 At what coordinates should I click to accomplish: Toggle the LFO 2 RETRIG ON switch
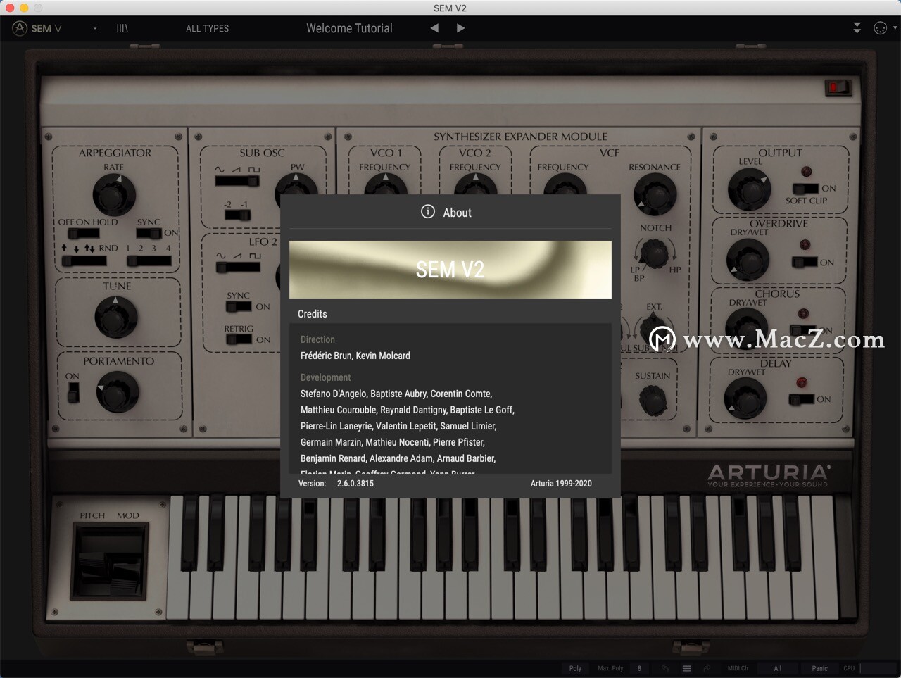tap(239, 339)
